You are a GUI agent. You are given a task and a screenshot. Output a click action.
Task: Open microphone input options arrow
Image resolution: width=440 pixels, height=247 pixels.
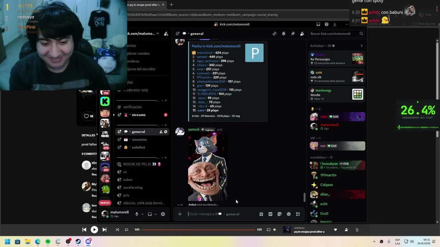(142, 214)
